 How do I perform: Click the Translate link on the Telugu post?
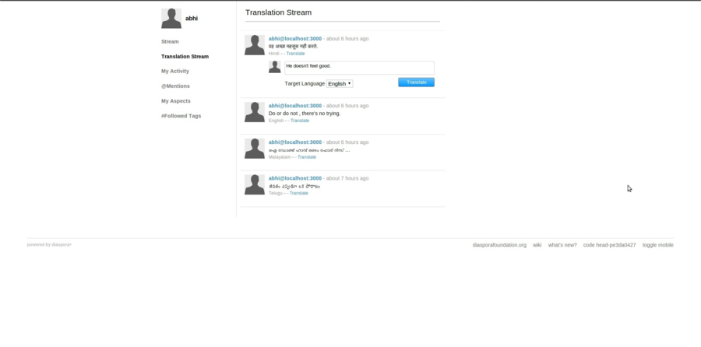(299, 193)
